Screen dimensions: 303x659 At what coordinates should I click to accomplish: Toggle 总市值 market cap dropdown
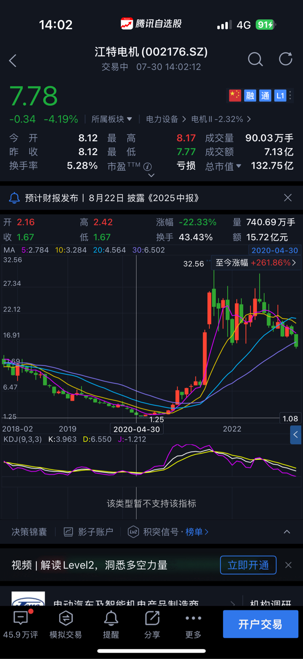click(223, 166)
